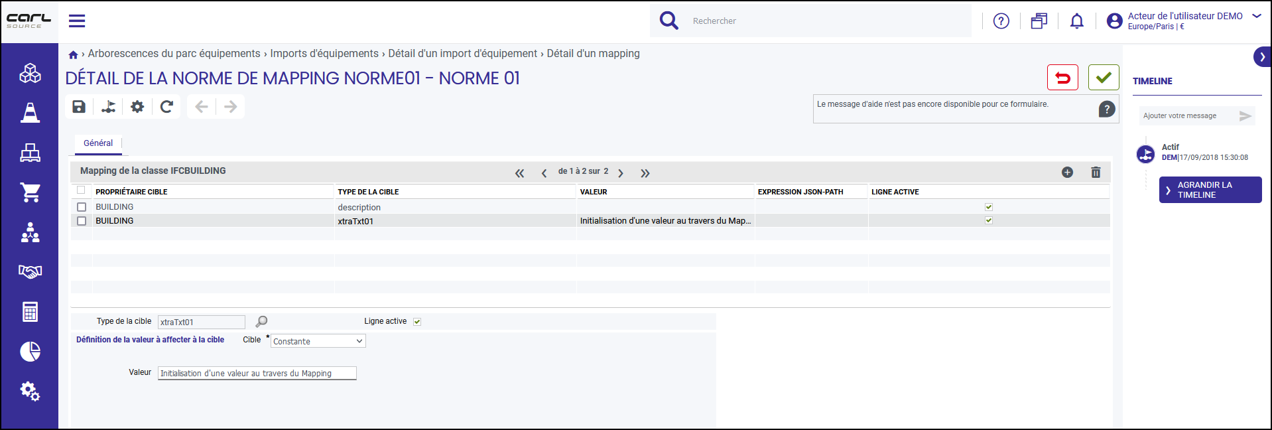Send the timeline message arrow icon
The width and height of the screenshot is (1272, 430).
click(x=1245, y=116)
